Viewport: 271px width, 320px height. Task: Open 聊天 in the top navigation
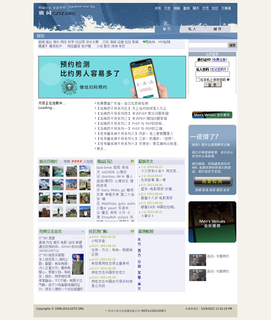tap(196, 8)
